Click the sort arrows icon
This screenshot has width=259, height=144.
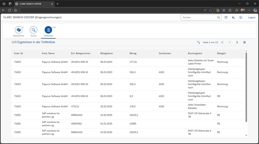(x=199, y=42)
